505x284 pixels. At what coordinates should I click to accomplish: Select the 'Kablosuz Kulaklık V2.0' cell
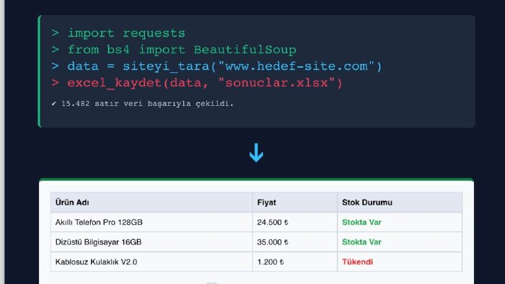[x=151, y=262]
